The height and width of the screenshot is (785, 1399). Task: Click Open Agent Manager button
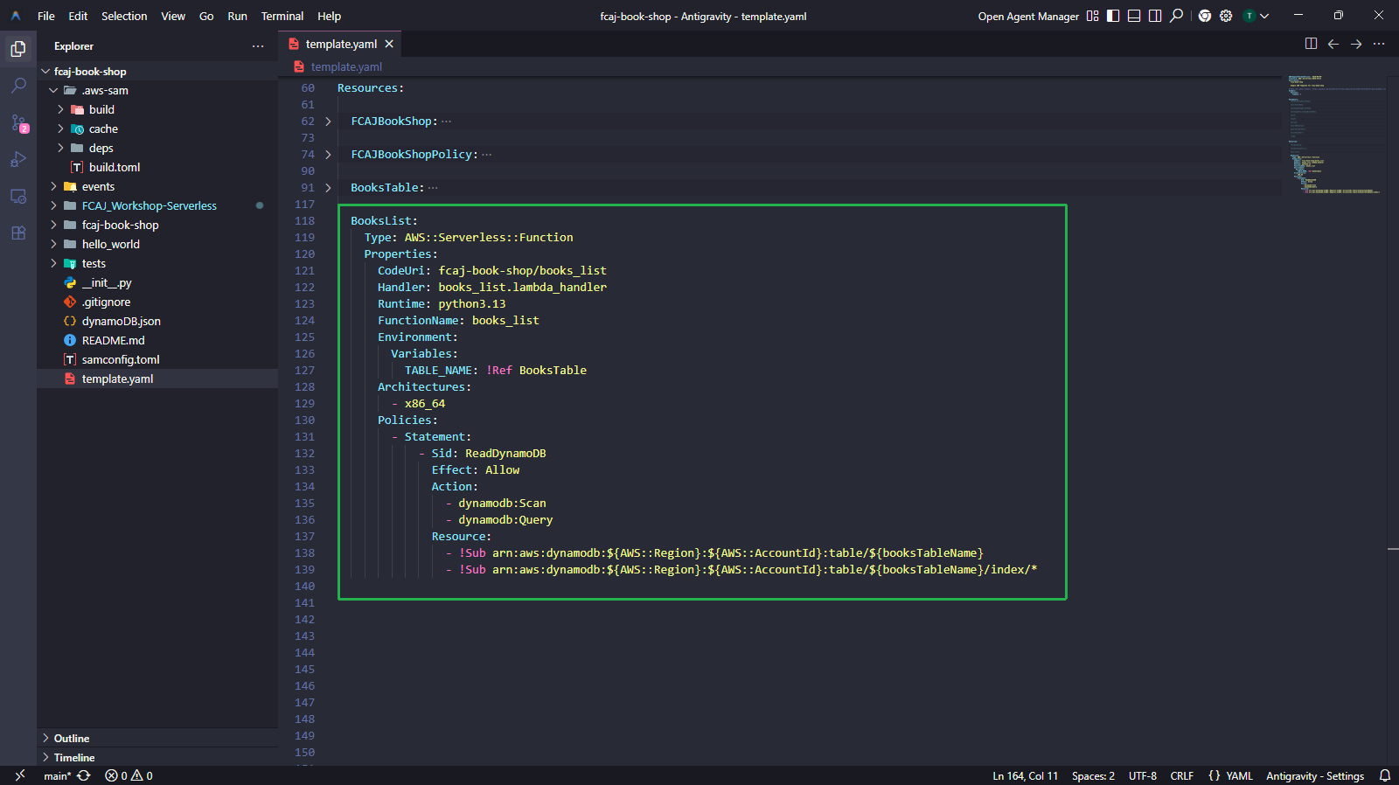[x=1028, y=16]
